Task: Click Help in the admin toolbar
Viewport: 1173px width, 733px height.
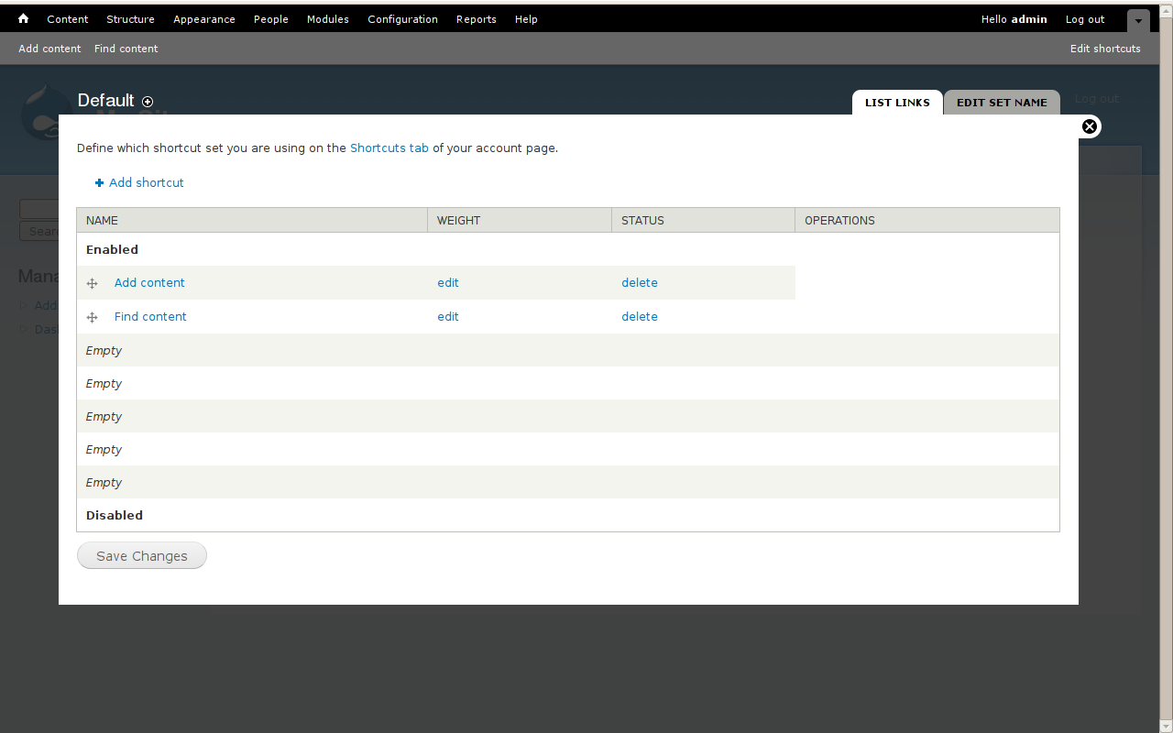Action: tap(526, 19)
